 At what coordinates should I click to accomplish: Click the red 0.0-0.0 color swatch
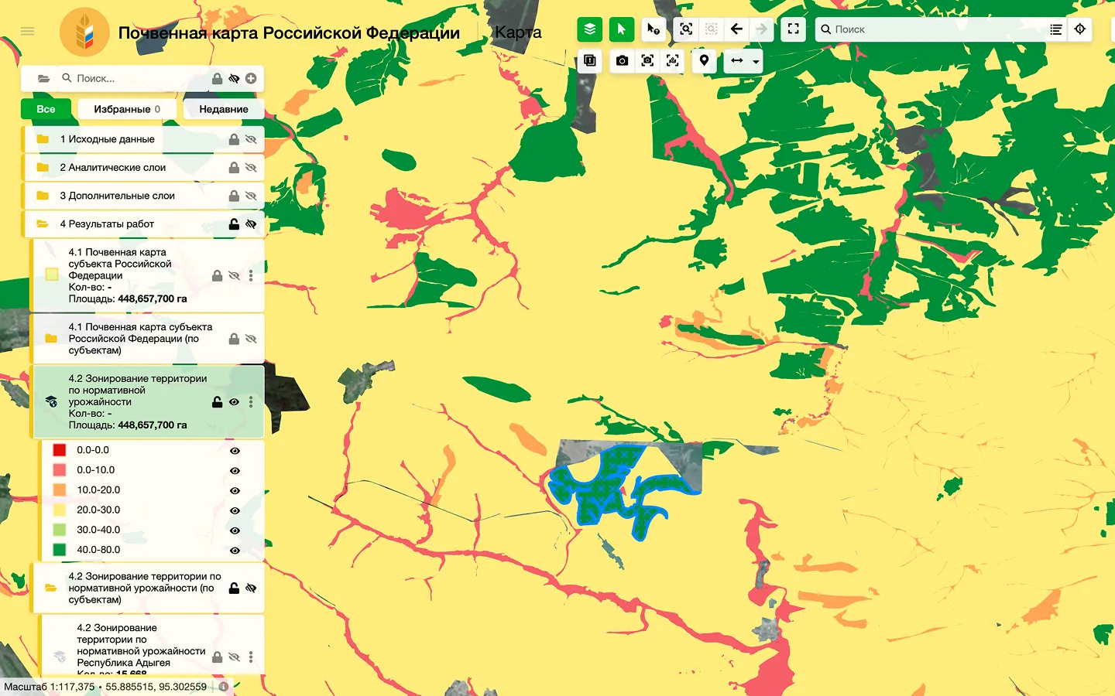pyautogui.click(x=60, y=450)
